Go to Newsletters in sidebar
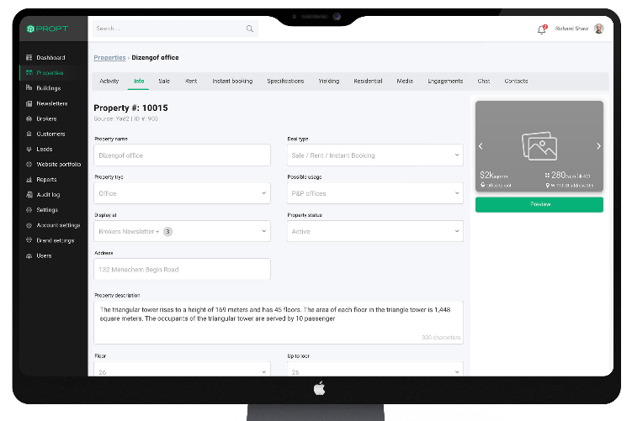Screen dimensions: 632x421 click(52, 103)
